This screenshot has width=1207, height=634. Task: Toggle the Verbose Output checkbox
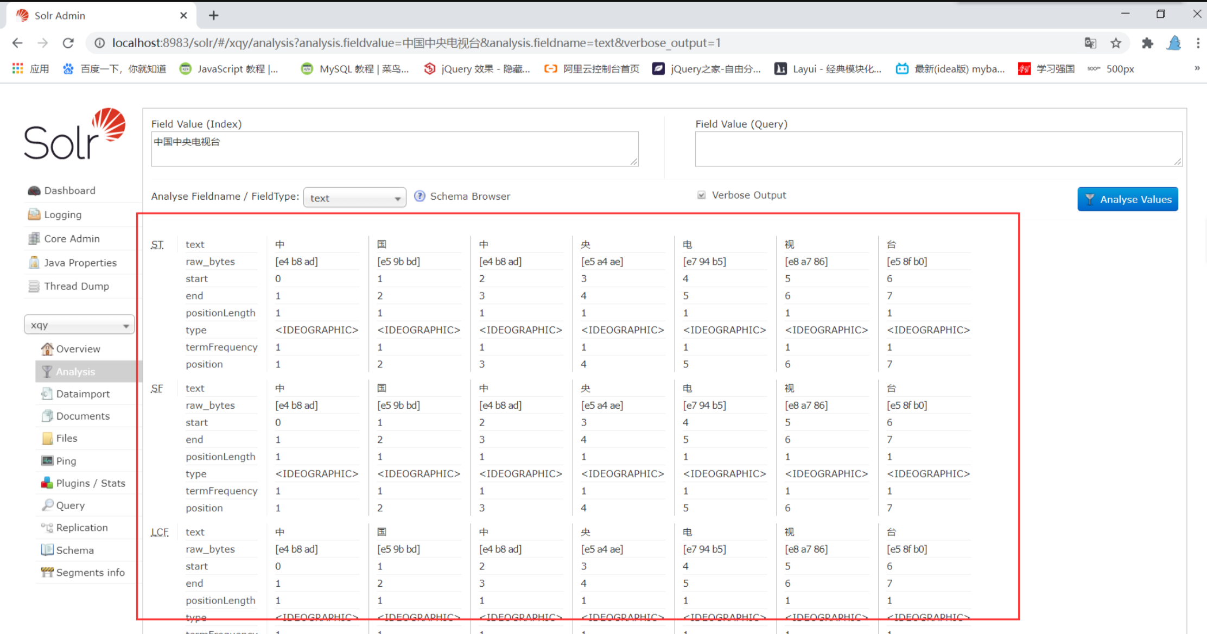701,195
